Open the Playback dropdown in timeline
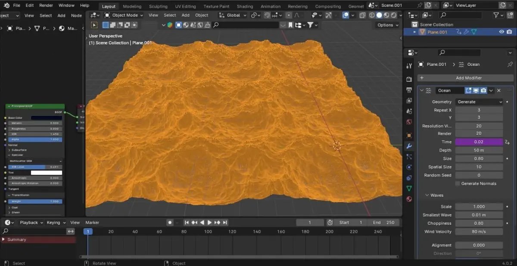The height and width of the screenshot is (266, 517). point(31,223)
